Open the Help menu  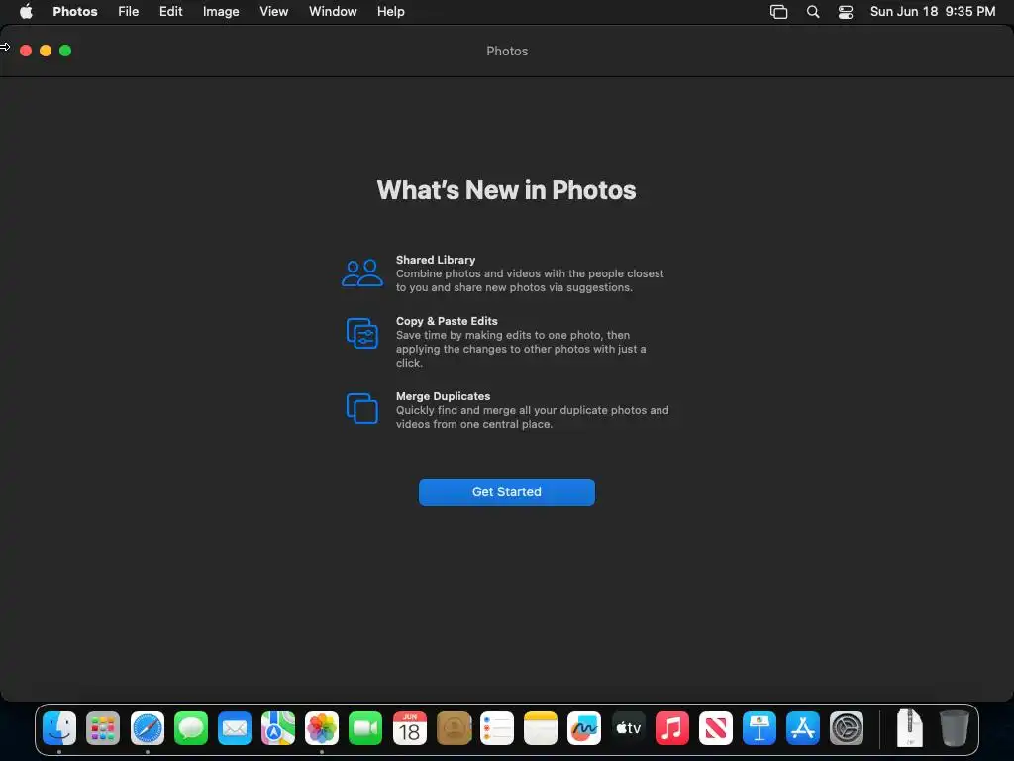pyautogui.click(x=390, y=11)
